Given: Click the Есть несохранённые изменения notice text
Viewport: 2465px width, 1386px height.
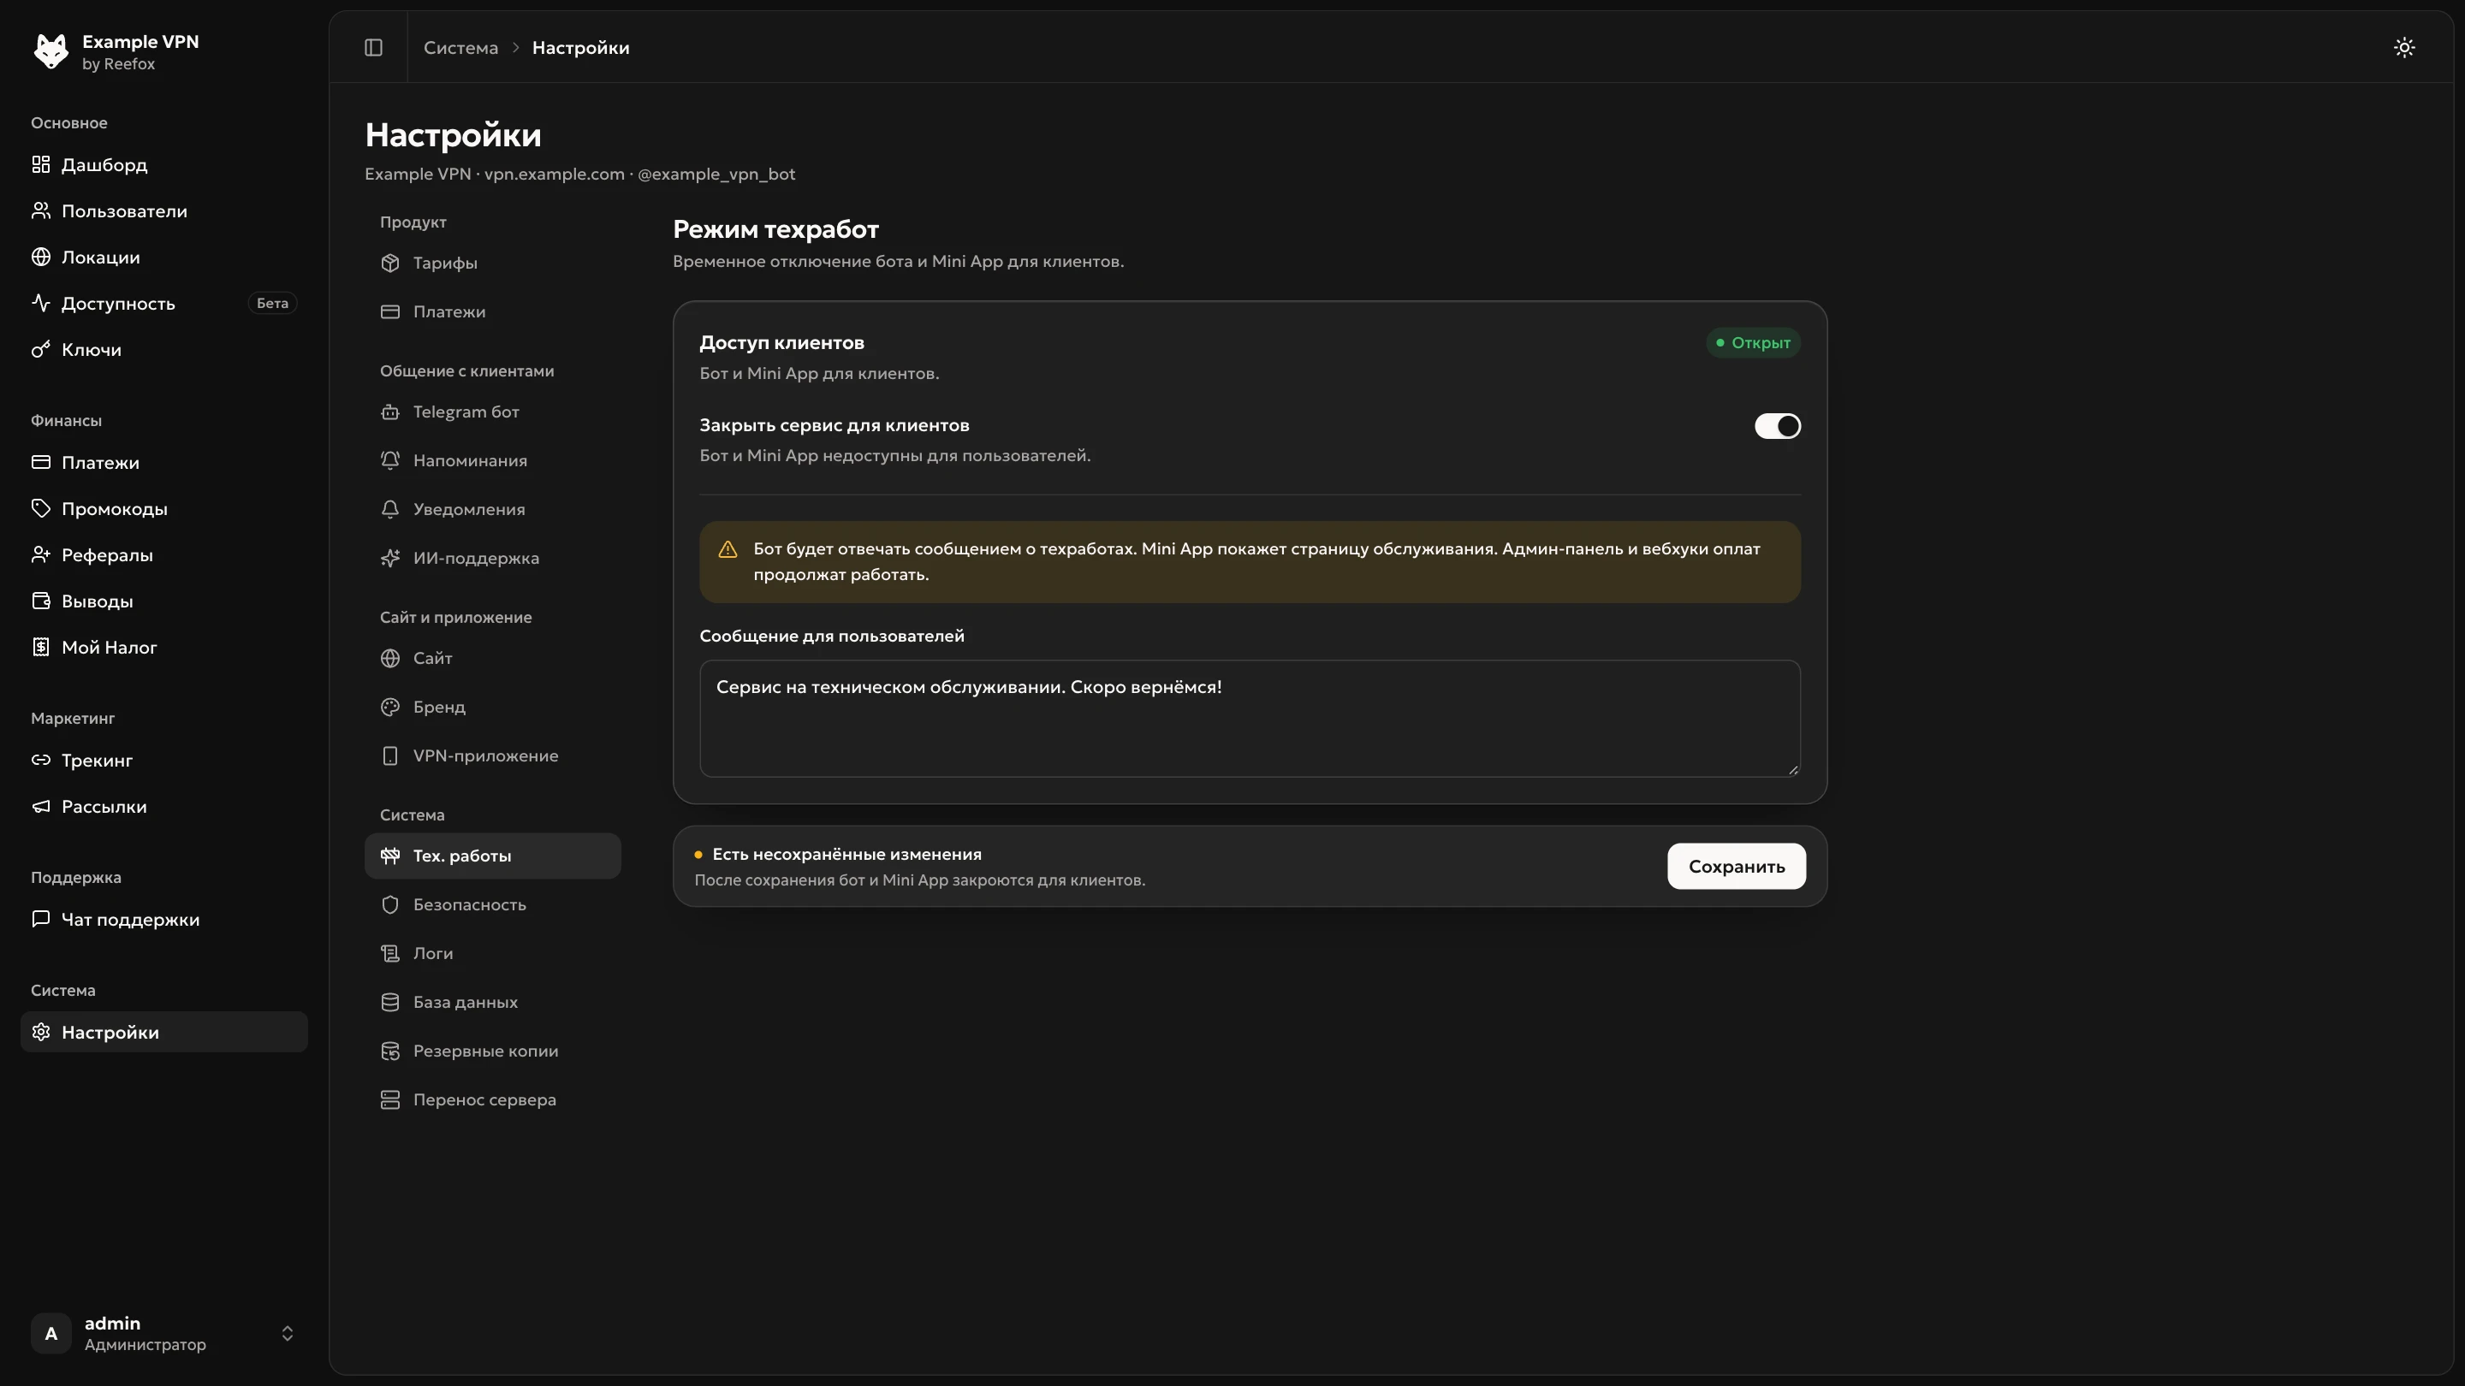Looking at the screenshot, I should pyautogui.click(x=846, y=854).
